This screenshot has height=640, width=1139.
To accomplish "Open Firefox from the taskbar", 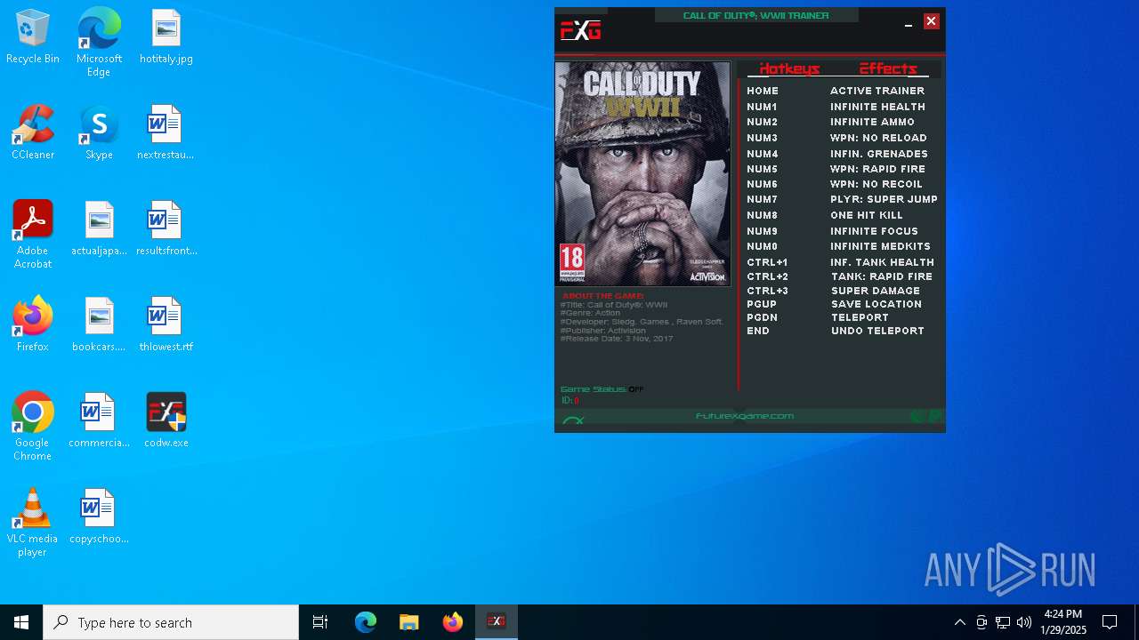I will click(453, 622).
